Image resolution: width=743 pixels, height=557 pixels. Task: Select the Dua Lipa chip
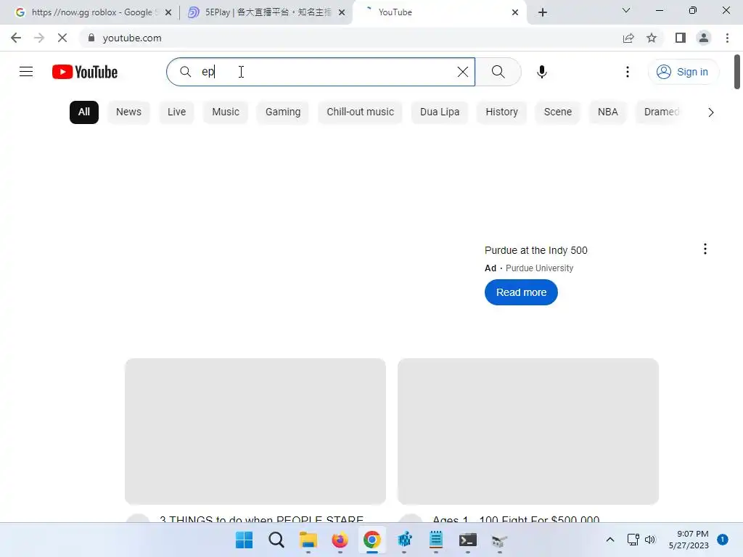coord(440,112)
